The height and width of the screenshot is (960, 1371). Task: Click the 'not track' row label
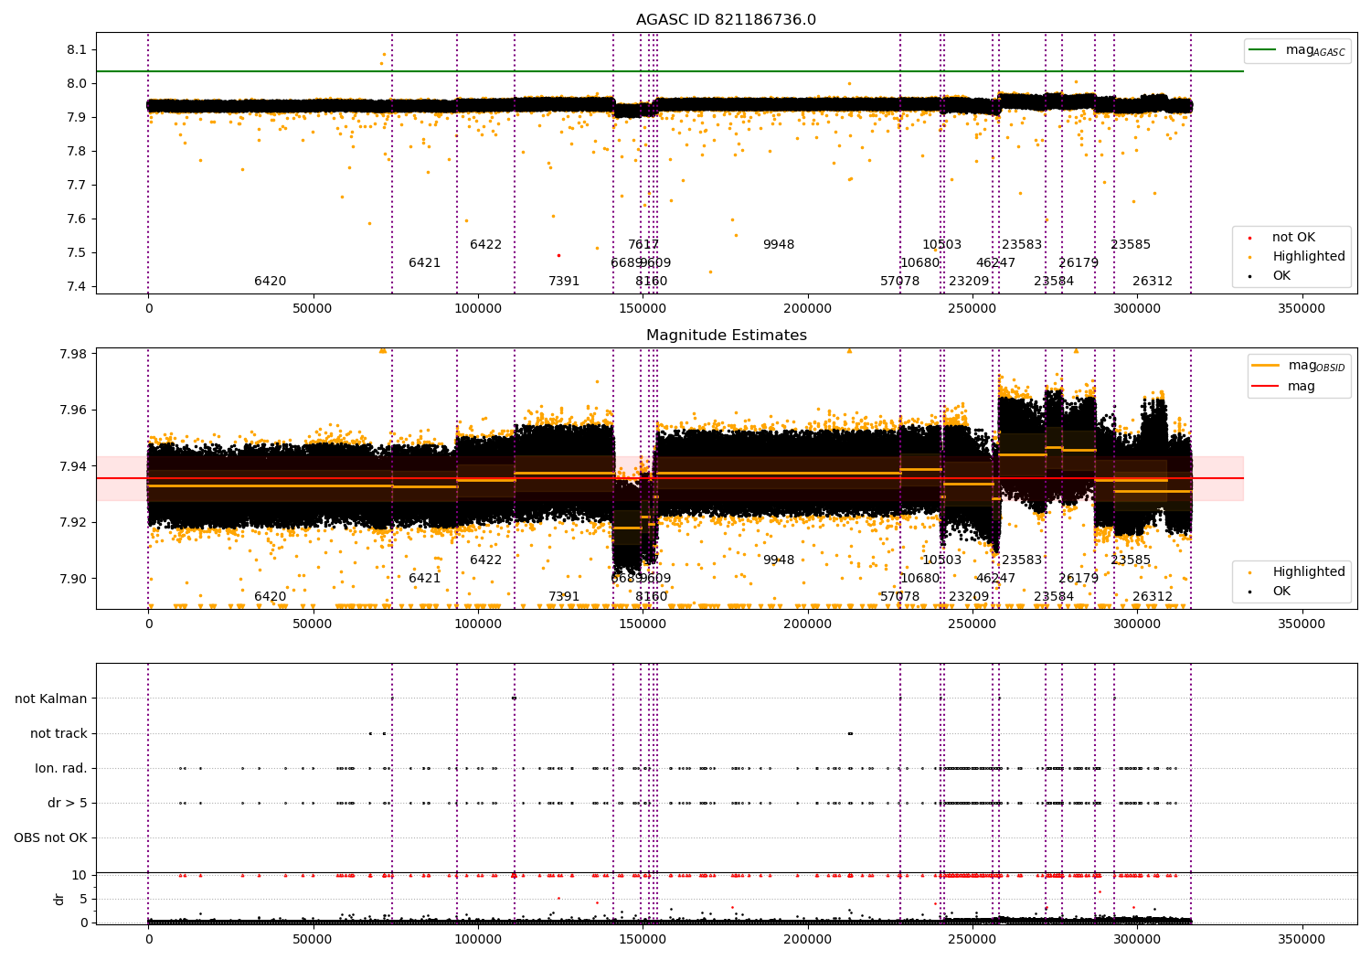pyautogui.click(x=58, y=733)
